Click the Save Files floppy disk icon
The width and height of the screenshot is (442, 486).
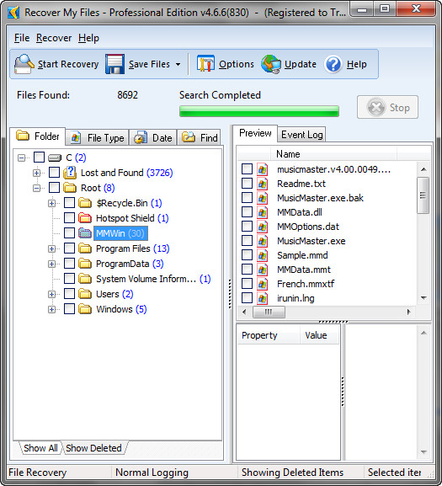click(x=114, y=64)
